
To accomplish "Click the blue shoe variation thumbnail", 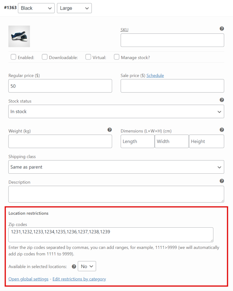I will tap(19, 36).
